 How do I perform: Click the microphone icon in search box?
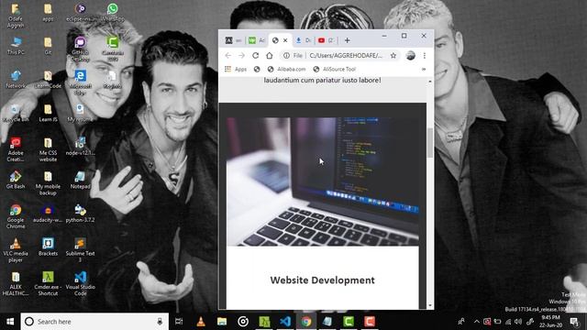tap(160, 322)
